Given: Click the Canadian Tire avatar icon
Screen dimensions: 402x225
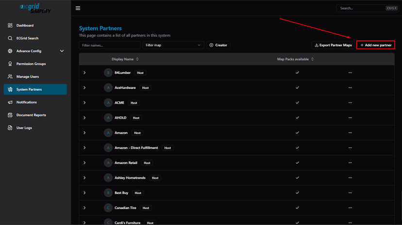Looking at the screenshot, I should coord(108,208).
